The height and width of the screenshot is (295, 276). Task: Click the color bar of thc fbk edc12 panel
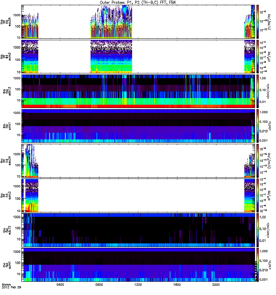[258, 230]
